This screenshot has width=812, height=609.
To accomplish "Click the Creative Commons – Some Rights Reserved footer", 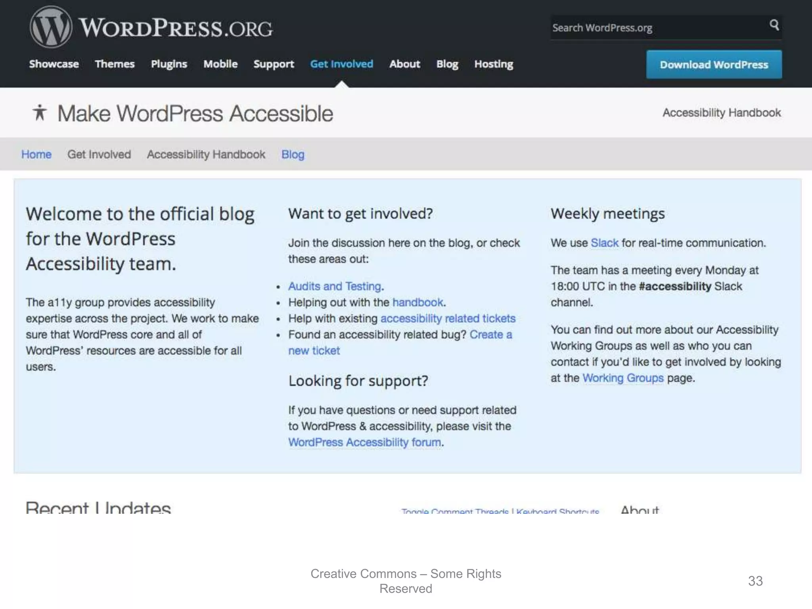I will coord(406,581).
